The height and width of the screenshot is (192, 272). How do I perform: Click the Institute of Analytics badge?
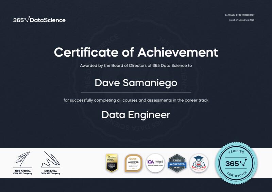click(x=155, y=163)
